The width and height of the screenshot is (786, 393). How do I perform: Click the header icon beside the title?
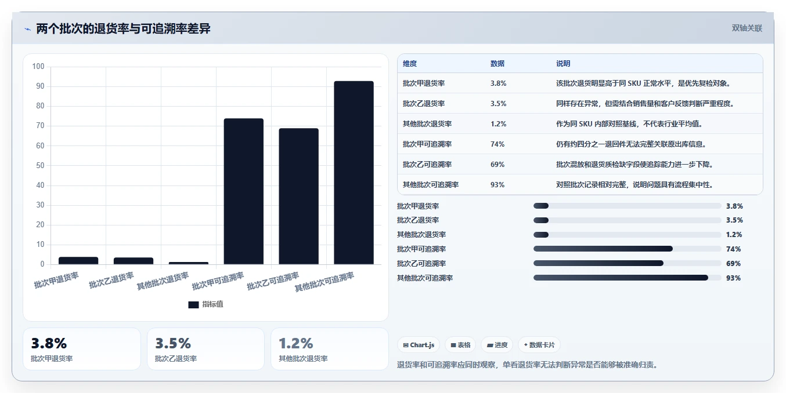[x=28, y=29]
